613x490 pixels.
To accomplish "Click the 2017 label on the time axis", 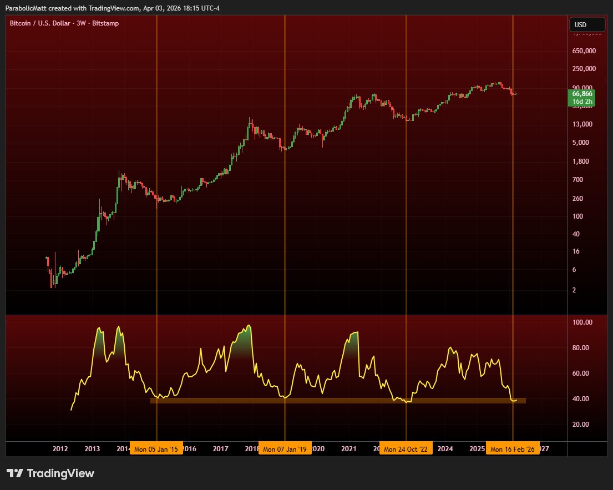I will 220,449.
